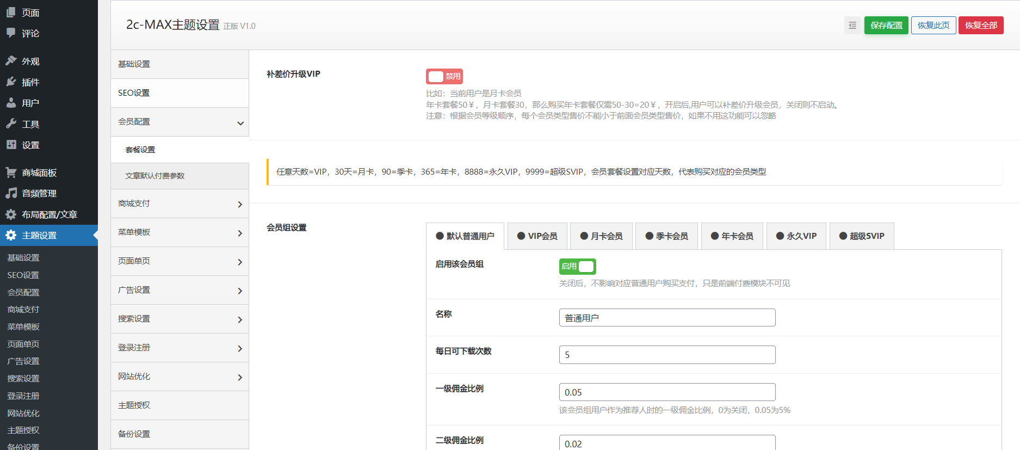Viewport: 1020px width, 450px height.
Task: Click the 评论 comments bubble icon
Action: point(11,33)
